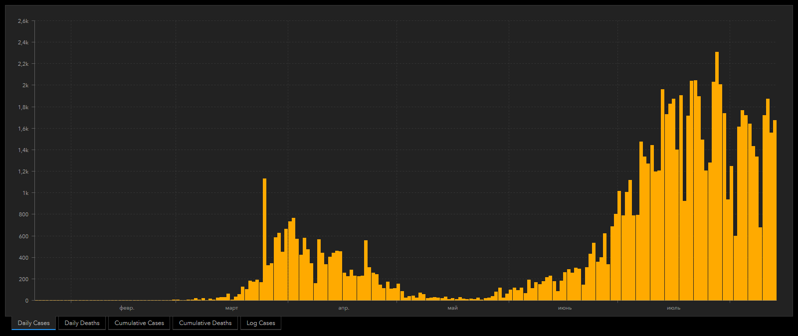Click the 'июль' x-axis label
The image size is (798, 336).
(673, 308)
